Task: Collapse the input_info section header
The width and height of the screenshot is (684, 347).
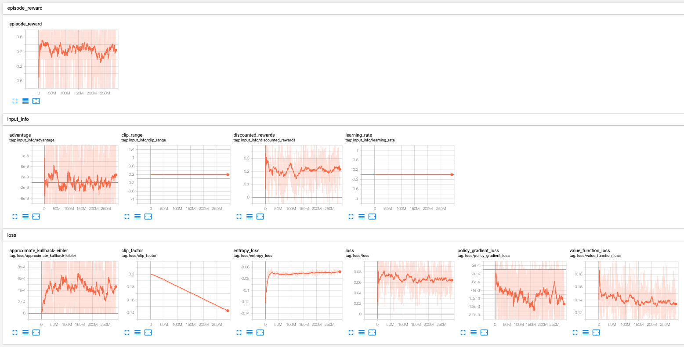Action: coord(343,119)
